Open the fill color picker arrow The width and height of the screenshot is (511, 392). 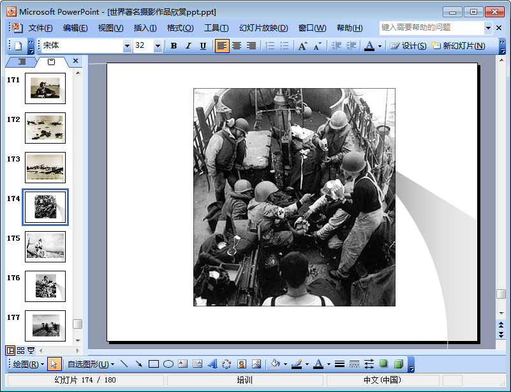pos(285,364)
